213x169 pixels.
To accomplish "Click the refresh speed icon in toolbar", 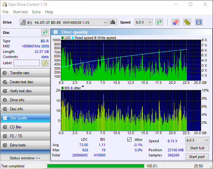I will 159,22.
